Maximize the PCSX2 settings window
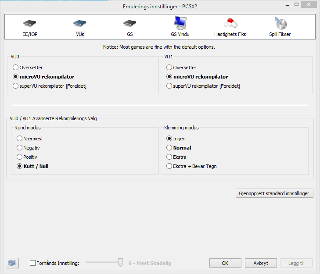320x275 pixels. (297, 4)
